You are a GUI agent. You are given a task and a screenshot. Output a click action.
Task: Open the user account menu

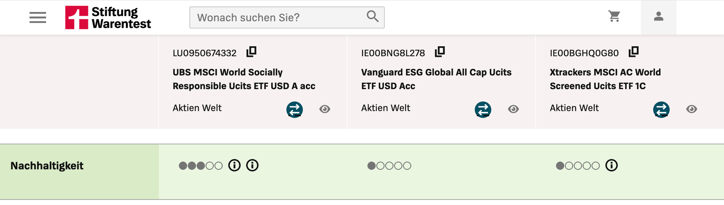click(658, 17)
